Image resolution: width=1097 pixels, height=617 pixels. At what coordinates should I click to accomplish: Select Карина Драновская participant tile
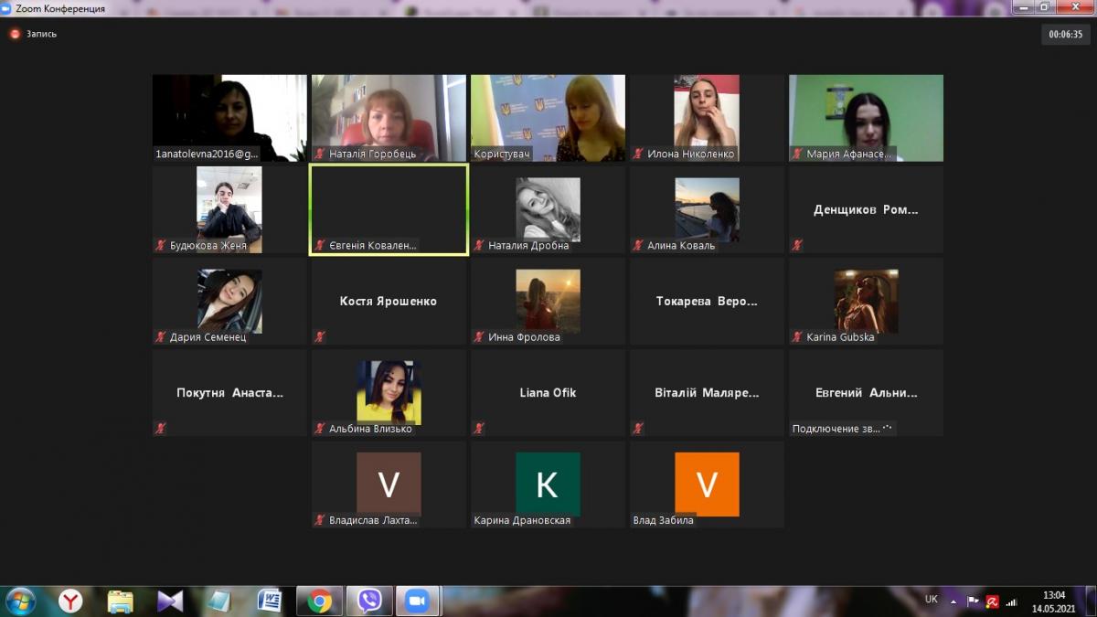[x=548, y=484]
